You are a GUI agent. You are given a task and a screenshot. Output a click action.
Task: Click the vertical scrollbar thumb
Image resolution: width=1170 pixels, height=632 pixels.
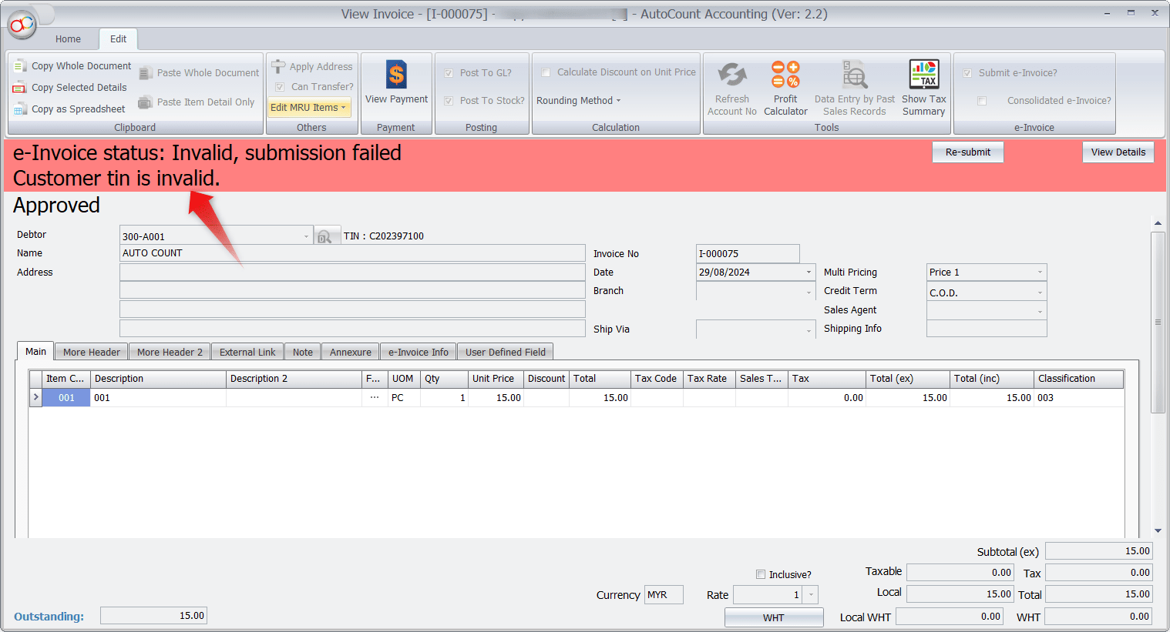tap(1158, 323)
